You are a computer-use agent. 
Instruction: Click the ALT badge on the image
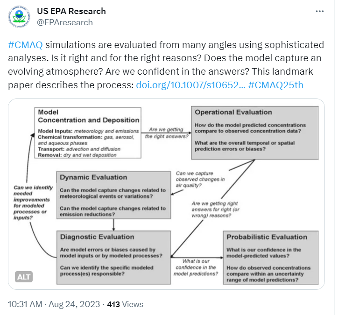(24, 277)
